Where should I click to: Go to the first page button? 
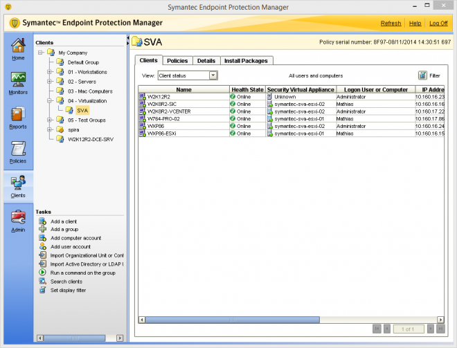click(x=377, y=329)
